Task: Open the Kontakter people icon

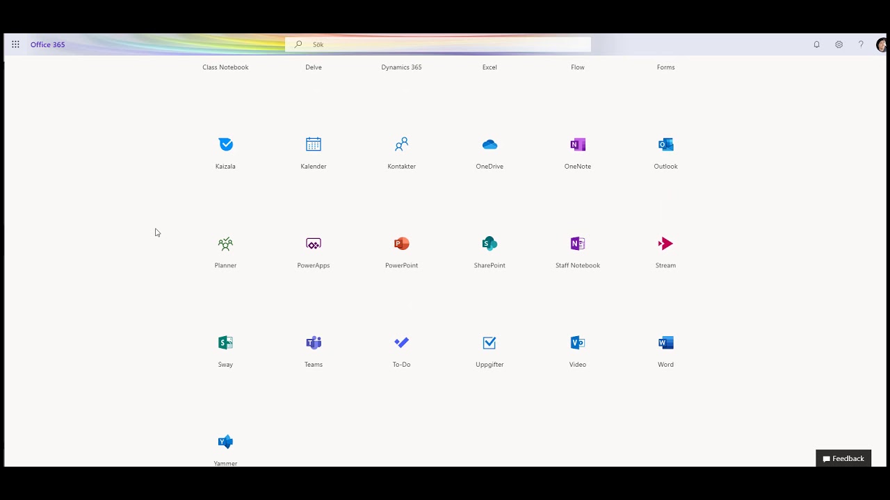Action: click(x=401, y=144)
